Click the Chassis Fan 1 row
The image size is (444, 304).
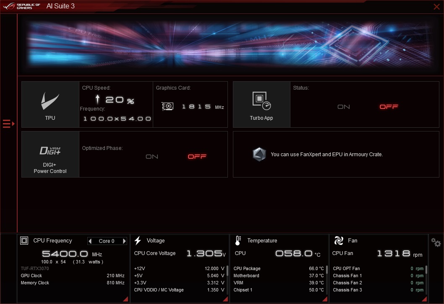pyautogui.click(x=378, y=276)
